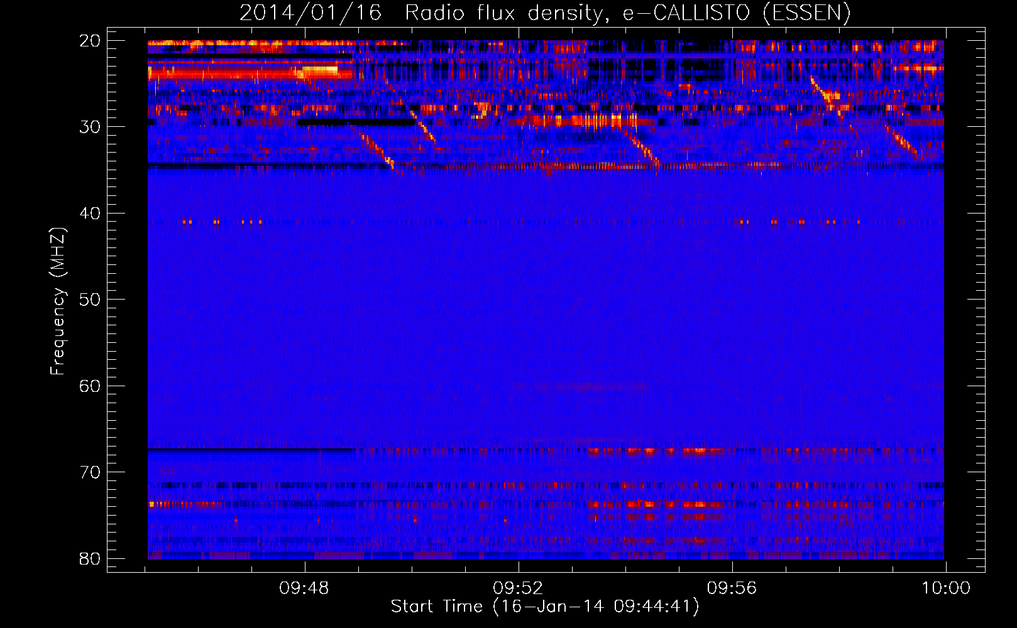Click the 09:48 time tick label
Screen dimensions: 1017x628
tap(304, 588)
